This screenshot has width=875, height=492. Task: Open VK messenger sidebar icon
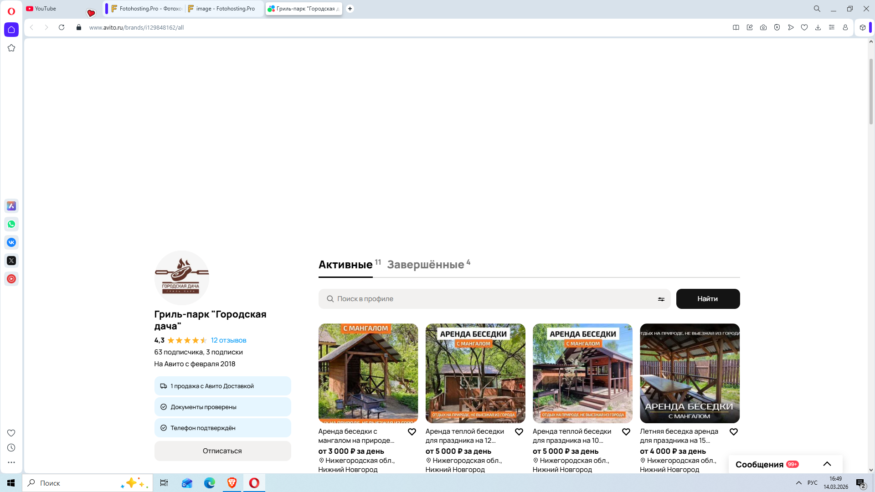(11, 242)
